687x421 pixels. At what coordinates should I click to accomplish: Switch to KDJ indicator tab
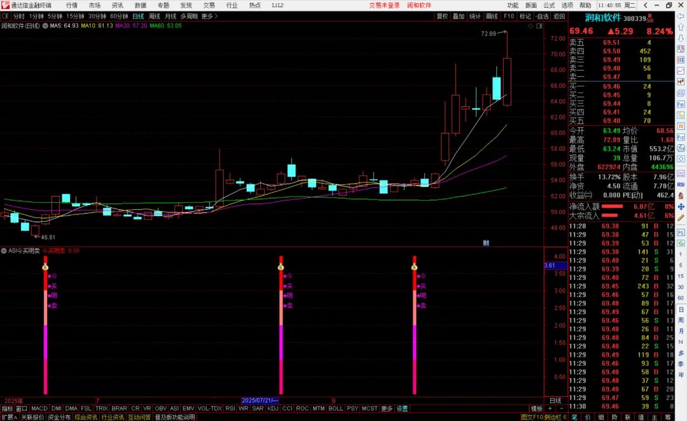pos(272,408)
